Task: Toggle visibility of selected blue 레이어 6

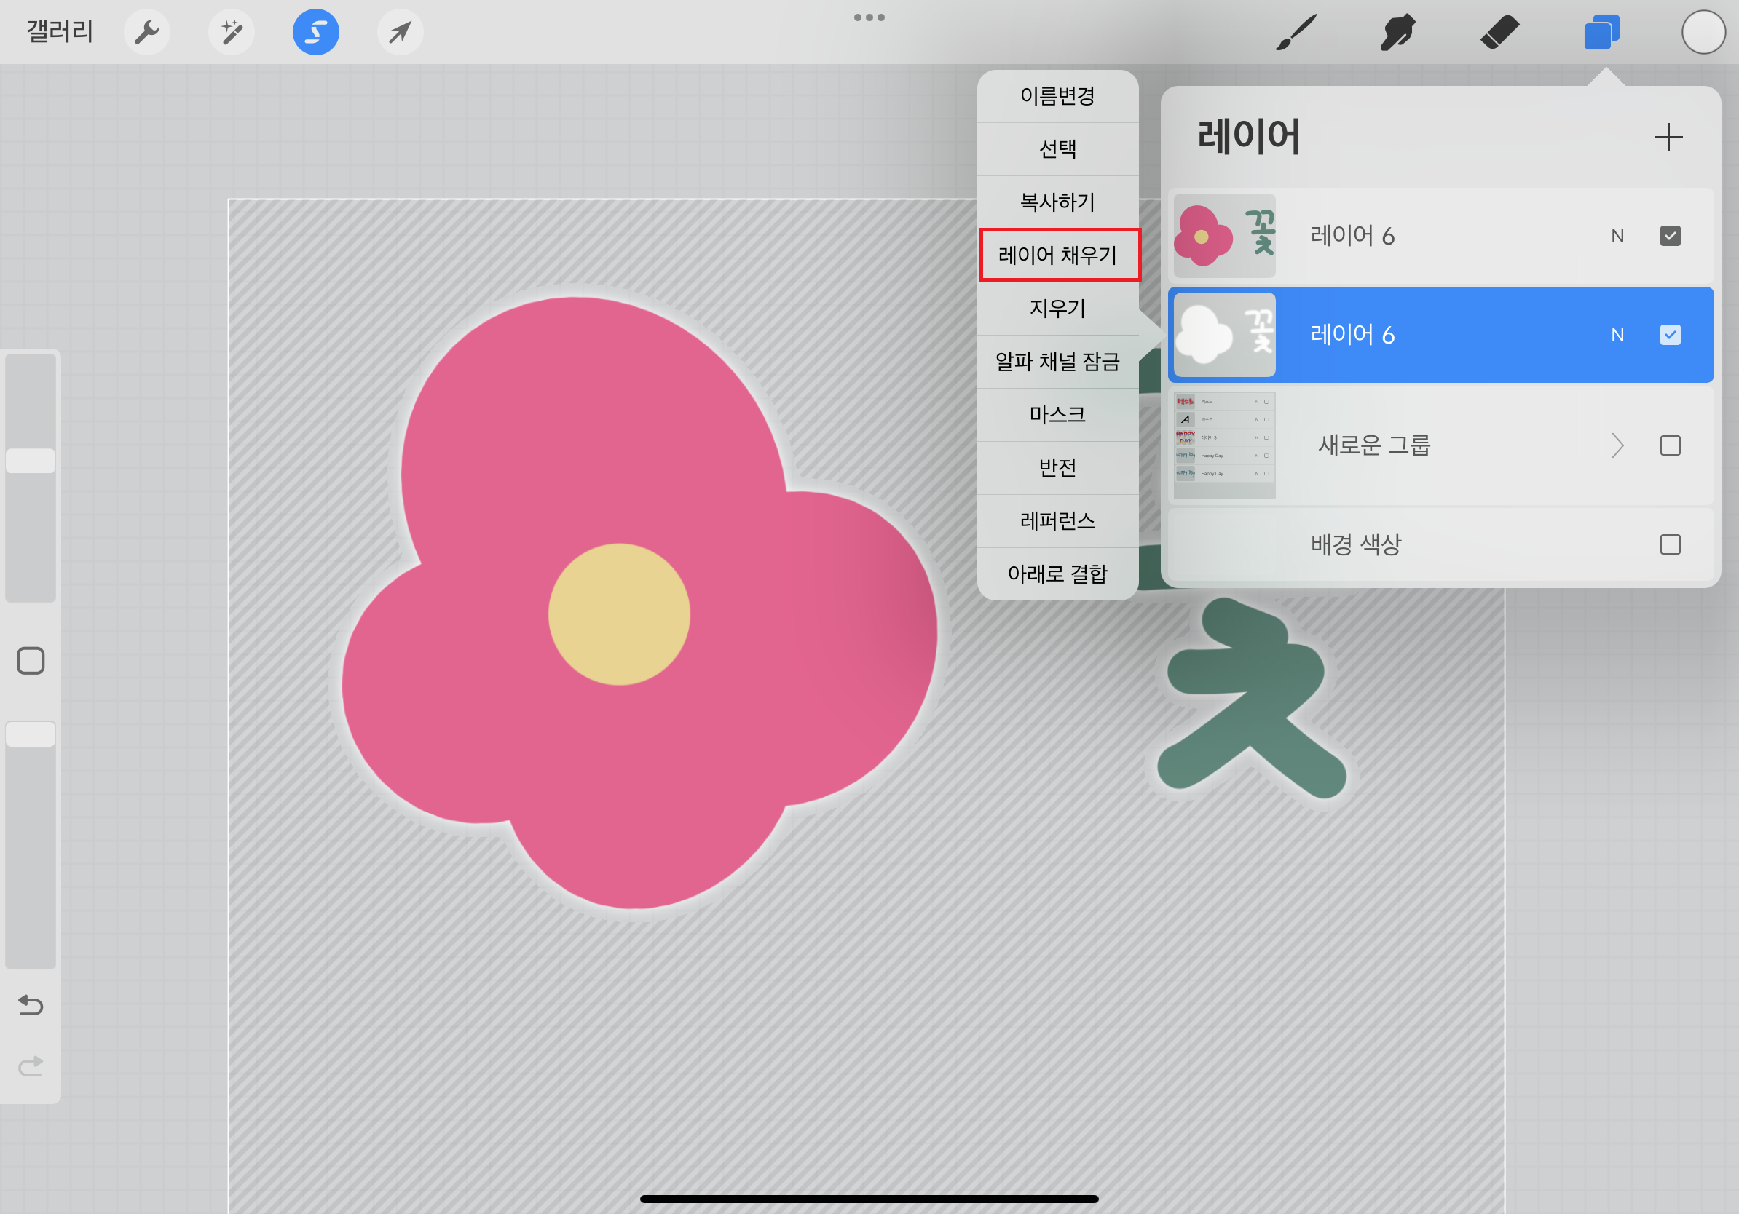Action: coord(1670,335)
